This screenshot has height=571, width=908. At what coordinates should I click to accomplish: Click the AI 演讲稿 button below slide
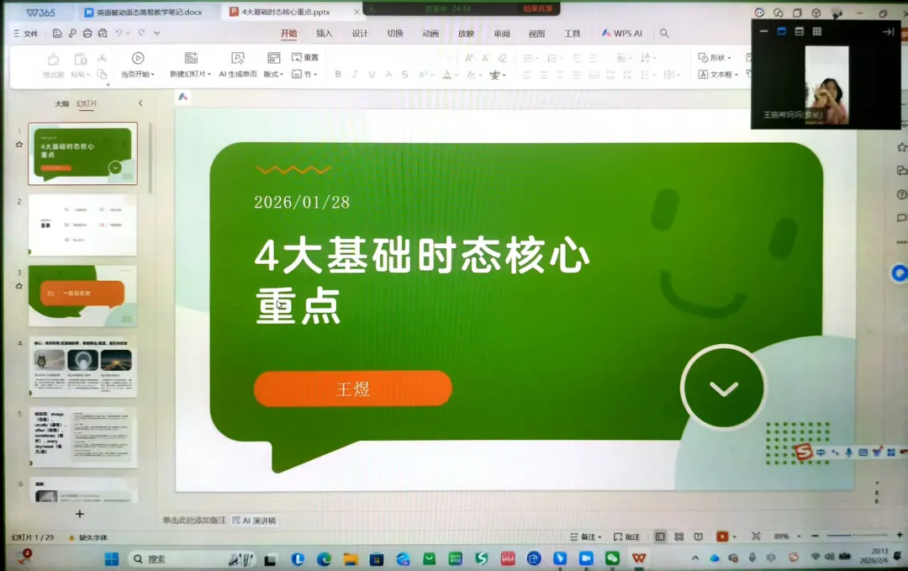tap(254, 521)
